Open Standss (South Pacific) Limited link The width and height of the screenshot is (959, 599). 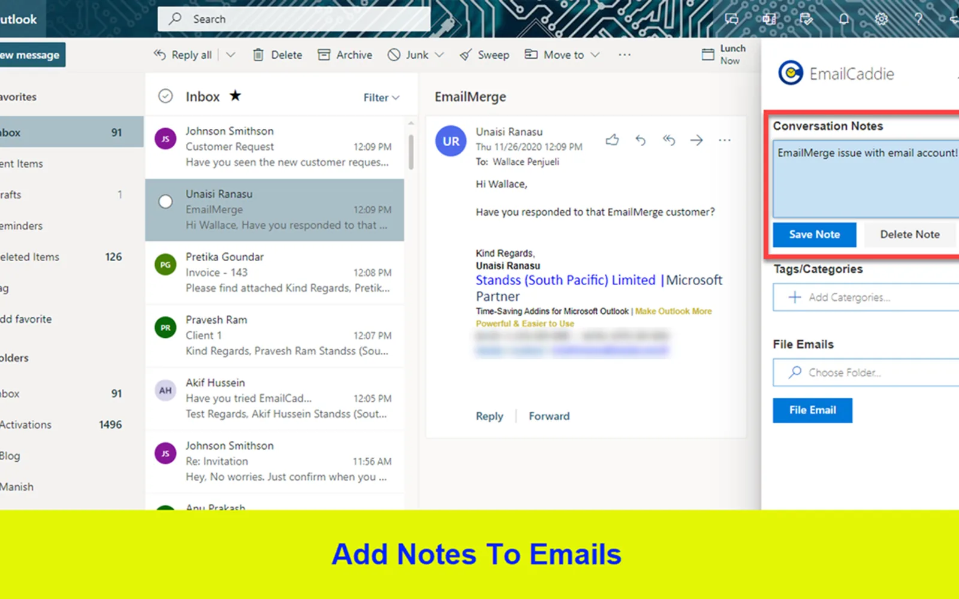pyautogui.click(x=566, y=280)
